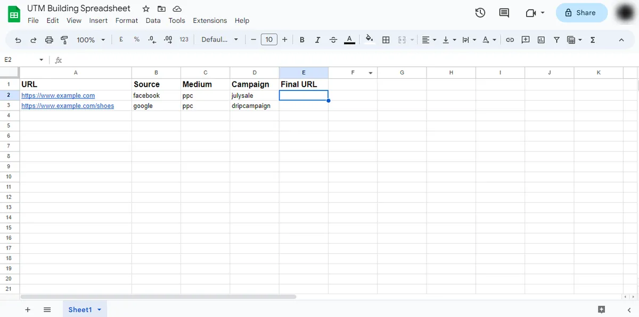The image size is (639, 317).
Task: Open the Insert chart tool
Action: tap(540, 39)
